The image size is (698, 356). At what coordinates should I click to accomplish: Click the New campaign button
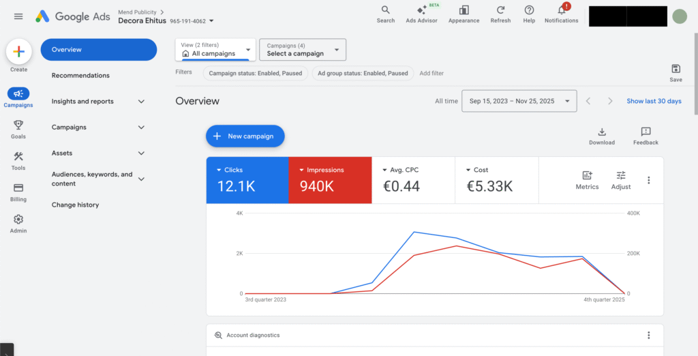click(x=245, y=136)
